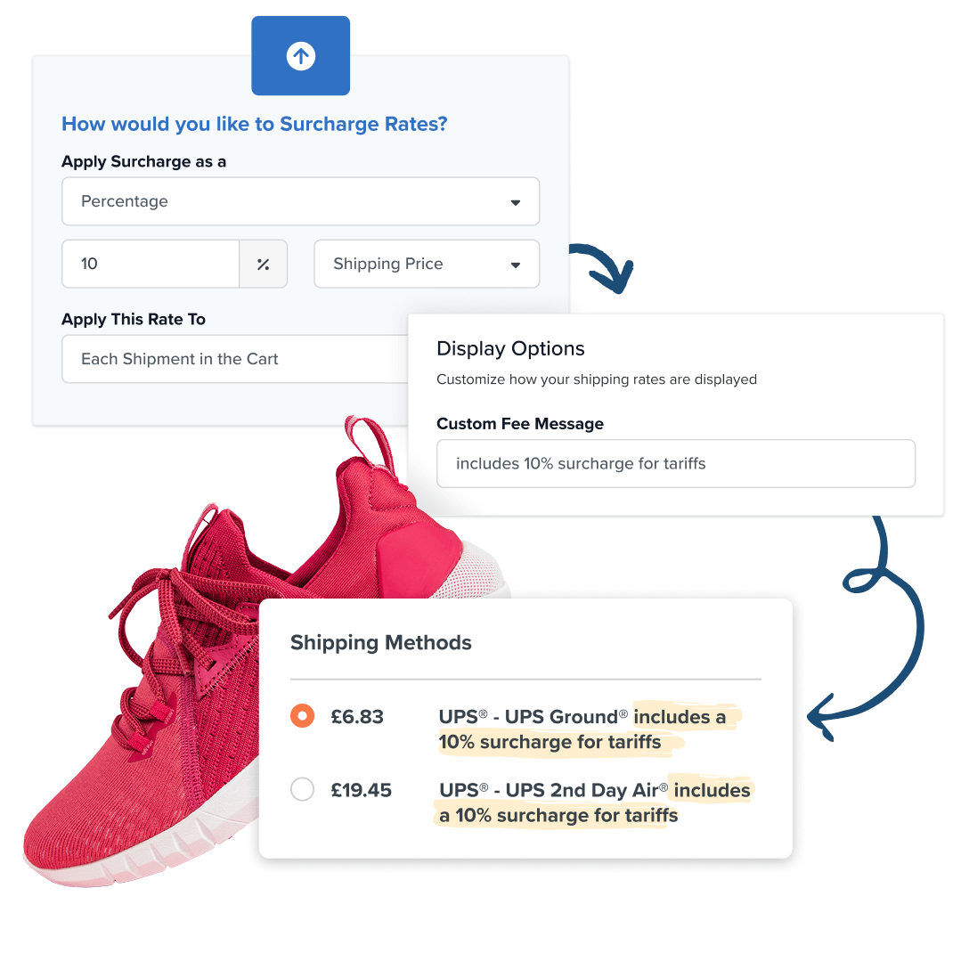Image resolution: width=969 pixels, height=953 pixels.
Task: Select the £6.83 UPS Ground shipping option
Action: 302,715
